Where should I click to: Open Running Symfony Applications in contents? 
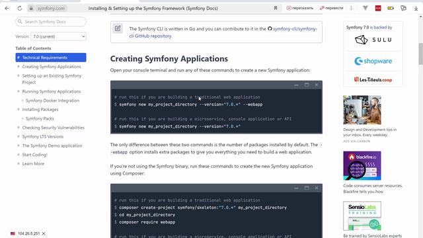tap(52, 91)
